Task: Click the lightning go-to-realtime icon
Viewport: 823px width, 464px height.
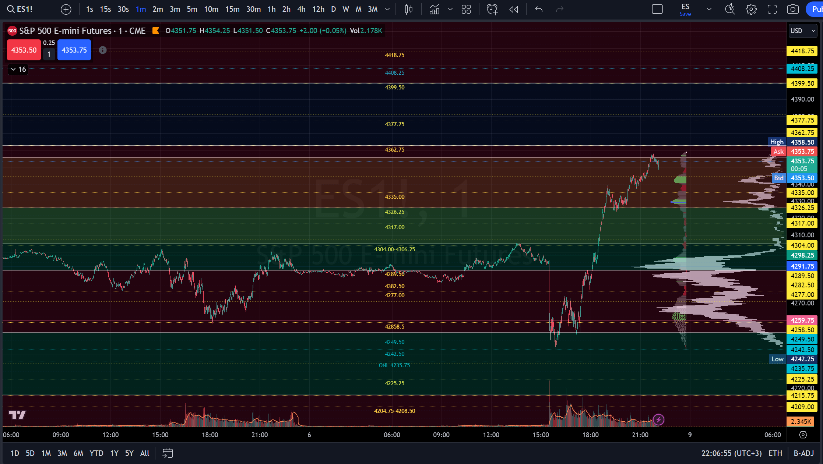Action: [658, 419]
